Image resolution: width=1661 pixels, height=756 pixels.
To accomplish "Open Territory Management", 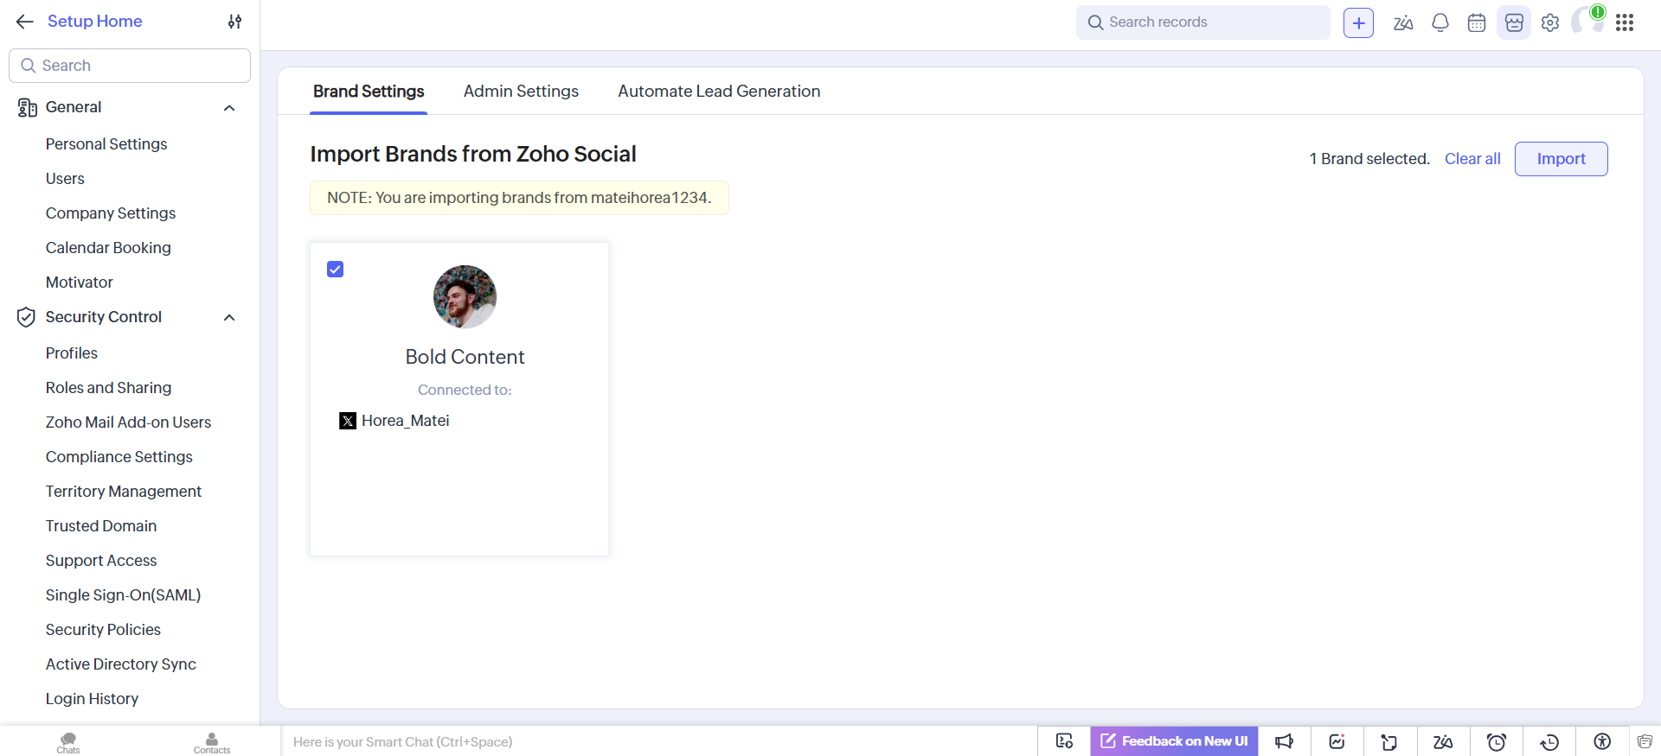I will click(x=124, y=492).
